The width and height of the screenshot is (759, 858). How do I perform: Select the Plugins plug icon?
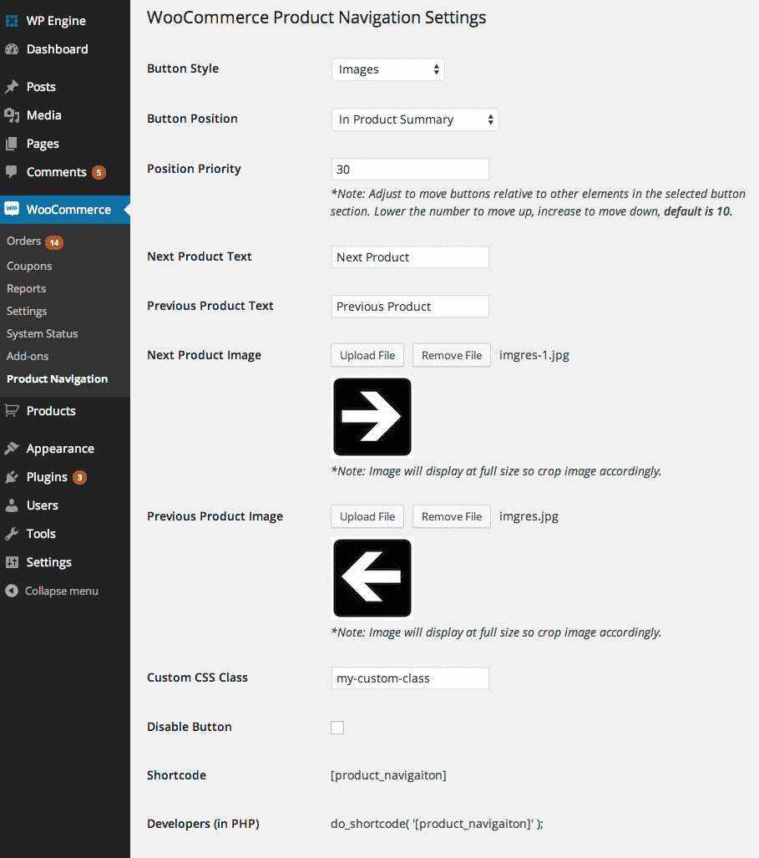click(x=13, y=476)
